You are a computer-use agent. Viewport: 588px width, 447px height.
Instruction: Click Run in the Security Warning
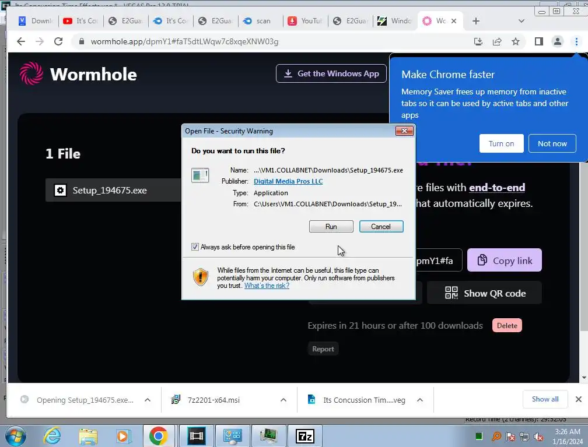tap(331, 226)
